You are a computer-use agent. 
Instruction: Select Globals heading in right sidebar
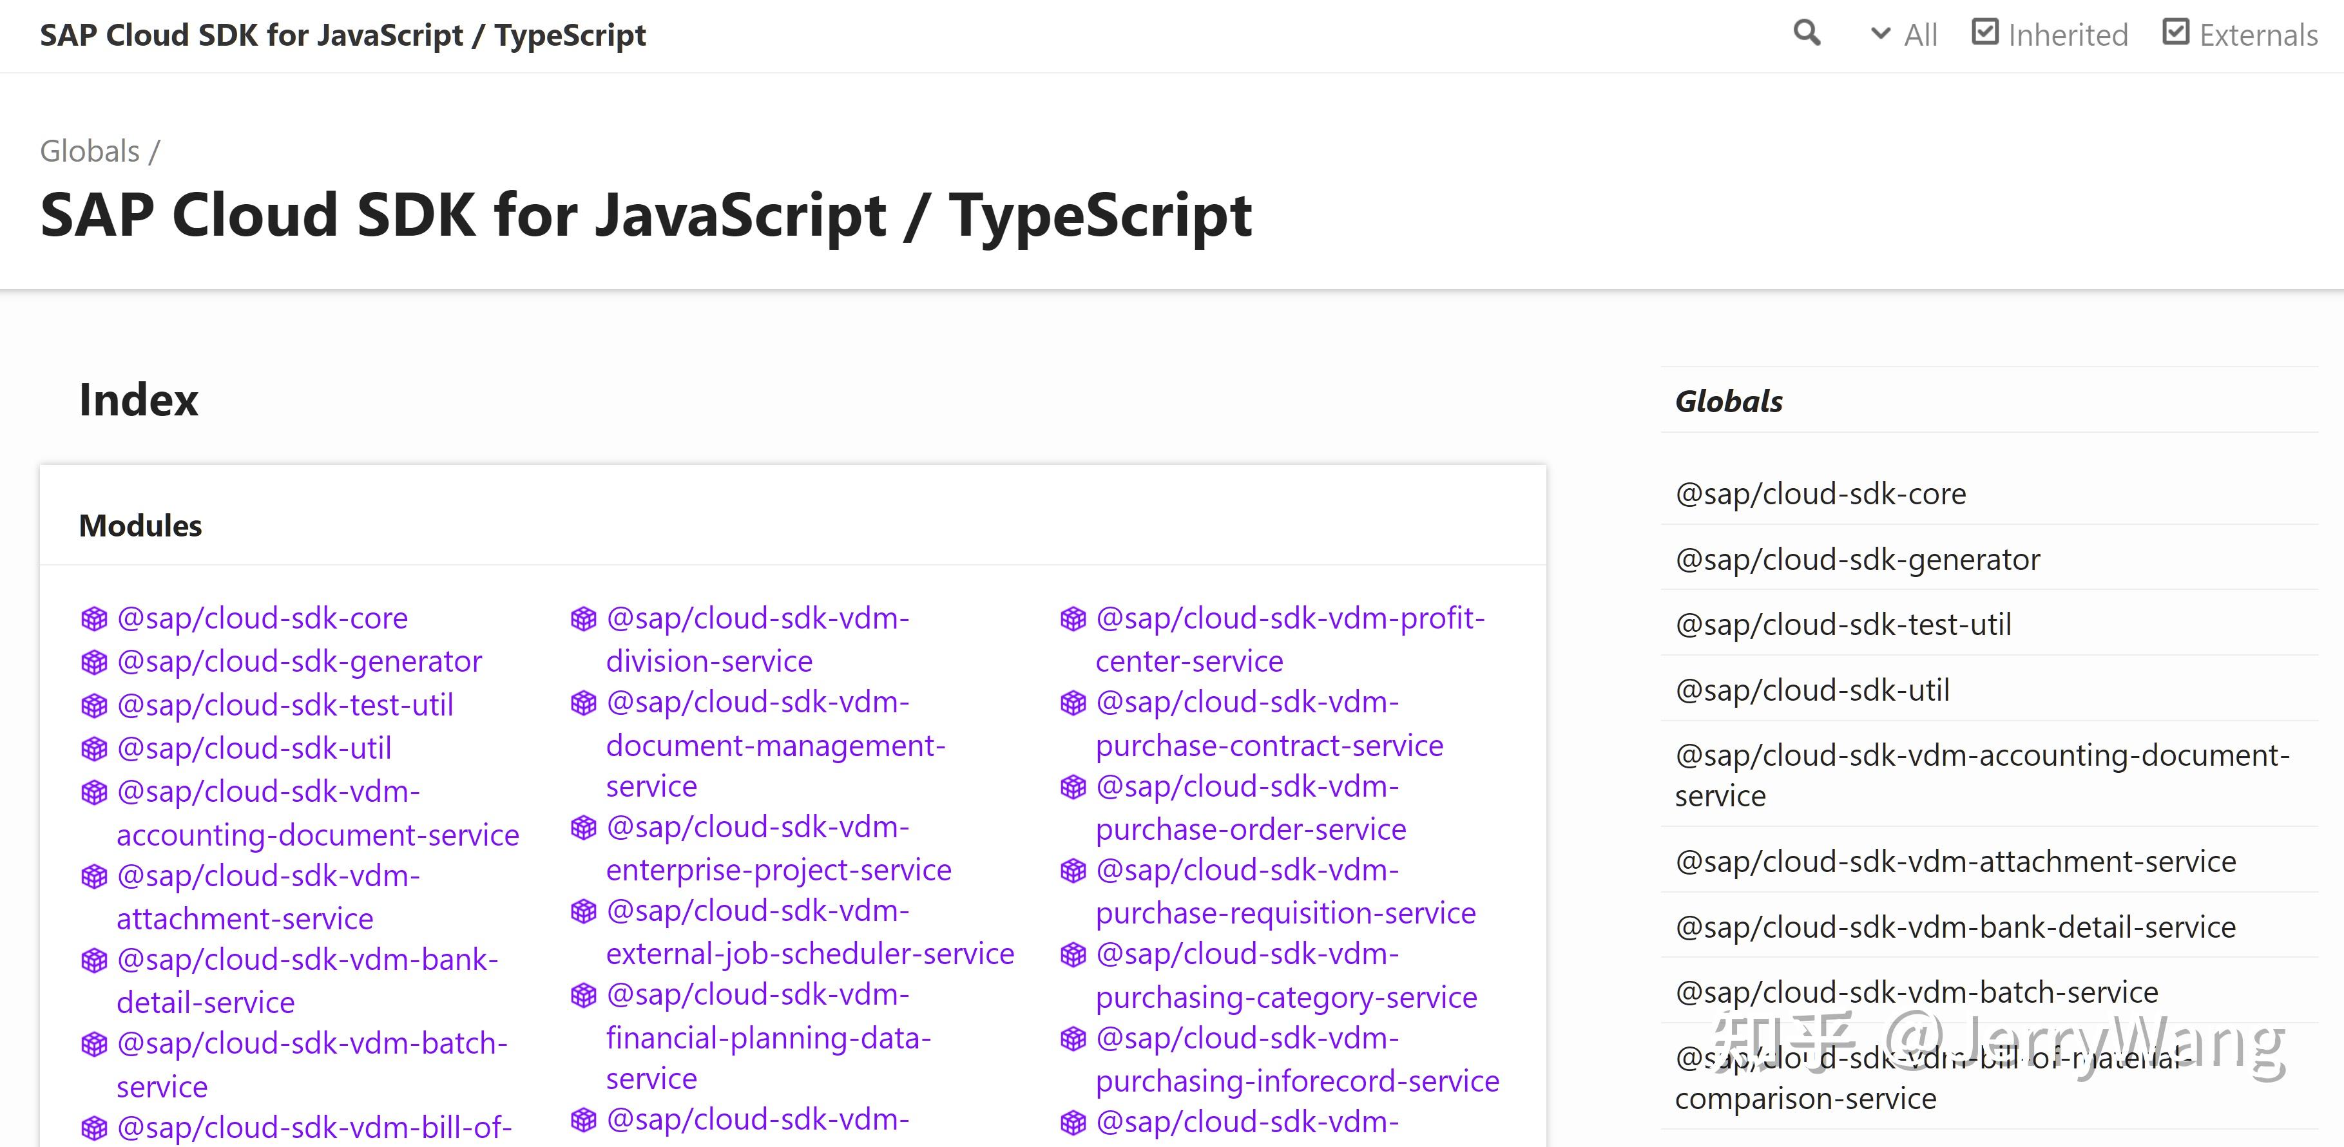pyautogui.click(x=1728, y=401)
